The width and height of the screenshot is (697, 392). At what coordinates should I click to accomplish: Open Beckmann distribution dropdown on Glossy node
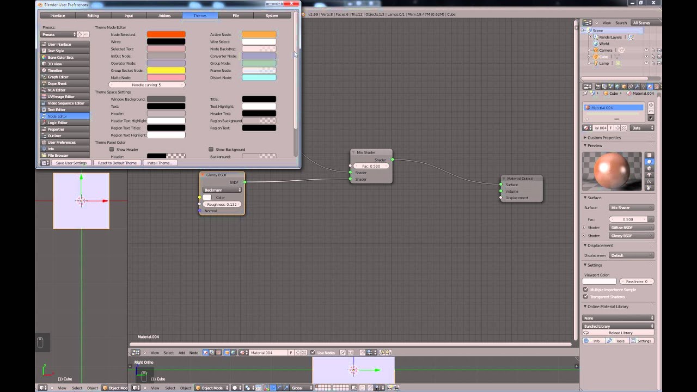click(x=222, y=190)
